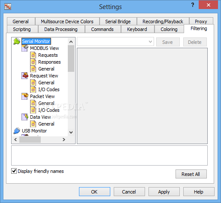Click the description text box below tree
Image resolution: width=221 pixels, height=203 pixels.
point(109,156)
